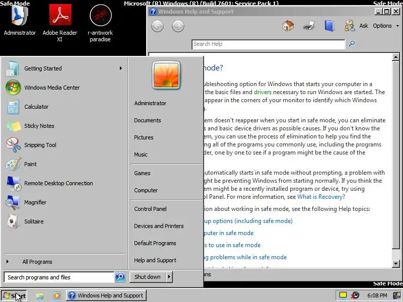This screenshot has width=403, height=302.
Task: Click the yellow tray notification icon
Action: 343,295
